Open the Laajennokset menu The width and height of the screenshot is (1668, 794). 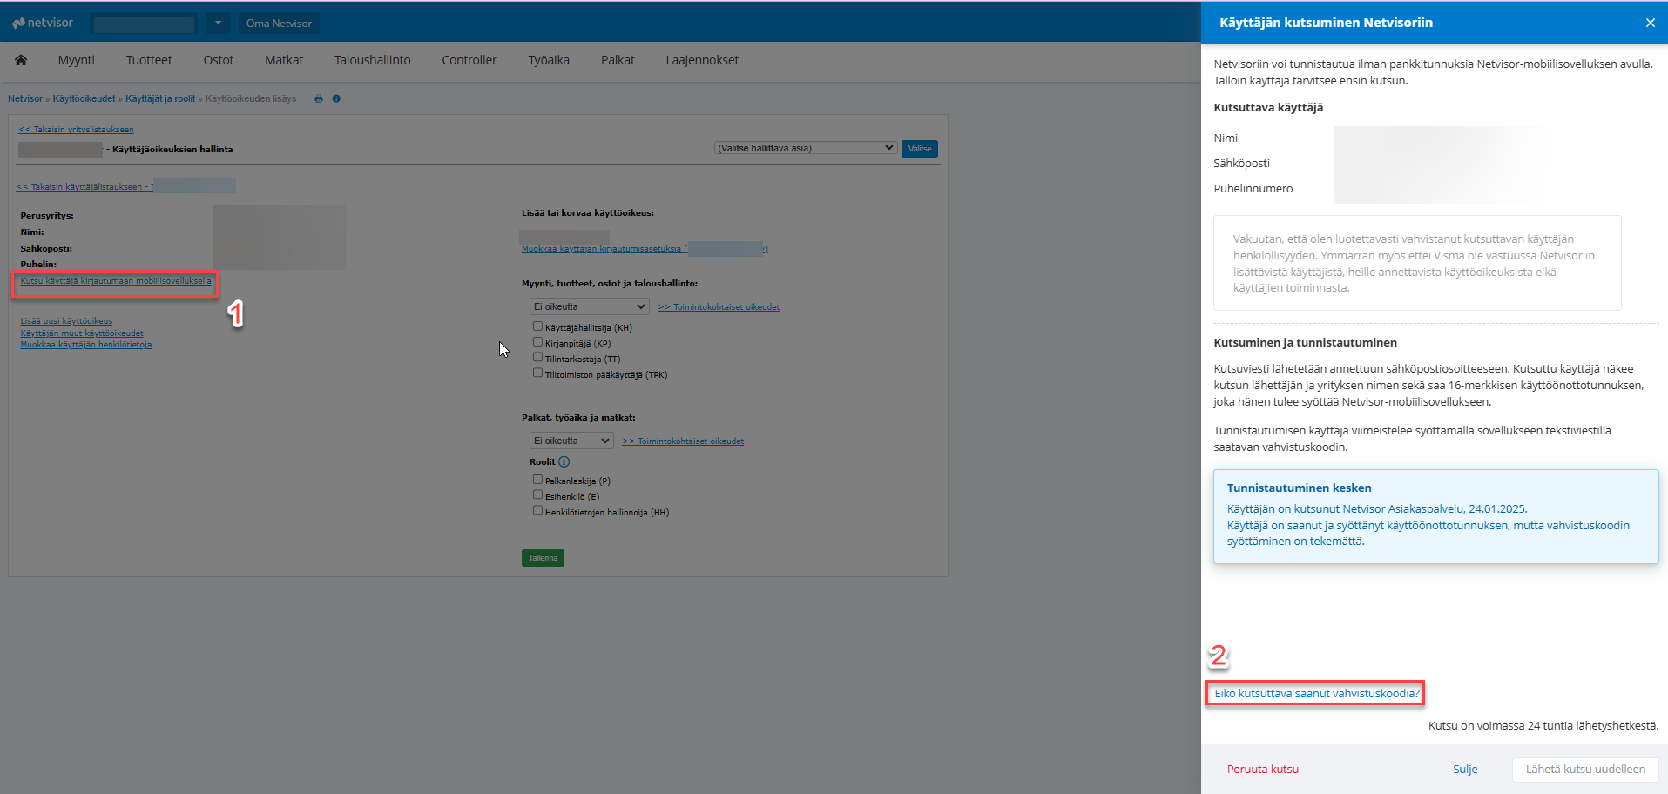(x=702, y=60)
